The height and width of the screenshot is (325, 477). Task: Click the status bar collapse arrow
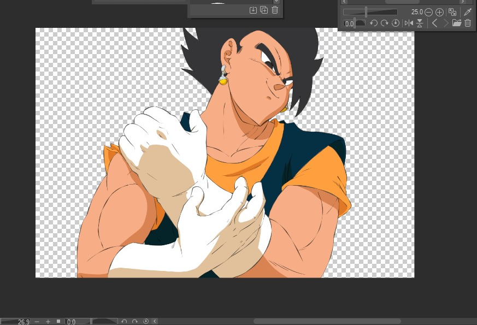click(x=155, y=321)
